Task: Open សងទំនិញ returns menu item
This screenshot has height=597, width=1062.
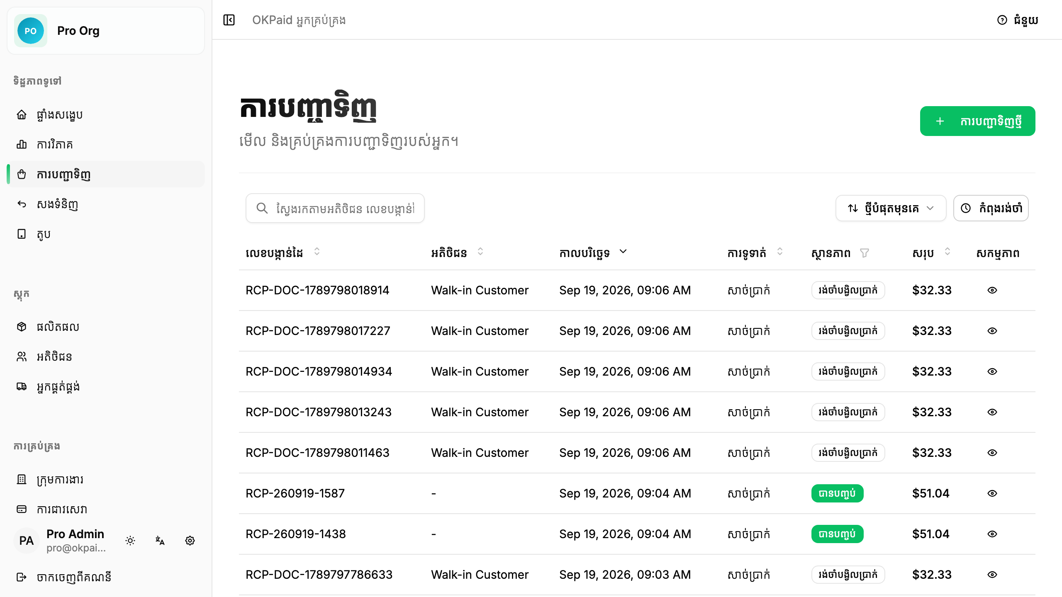Action: coord(106,204)
